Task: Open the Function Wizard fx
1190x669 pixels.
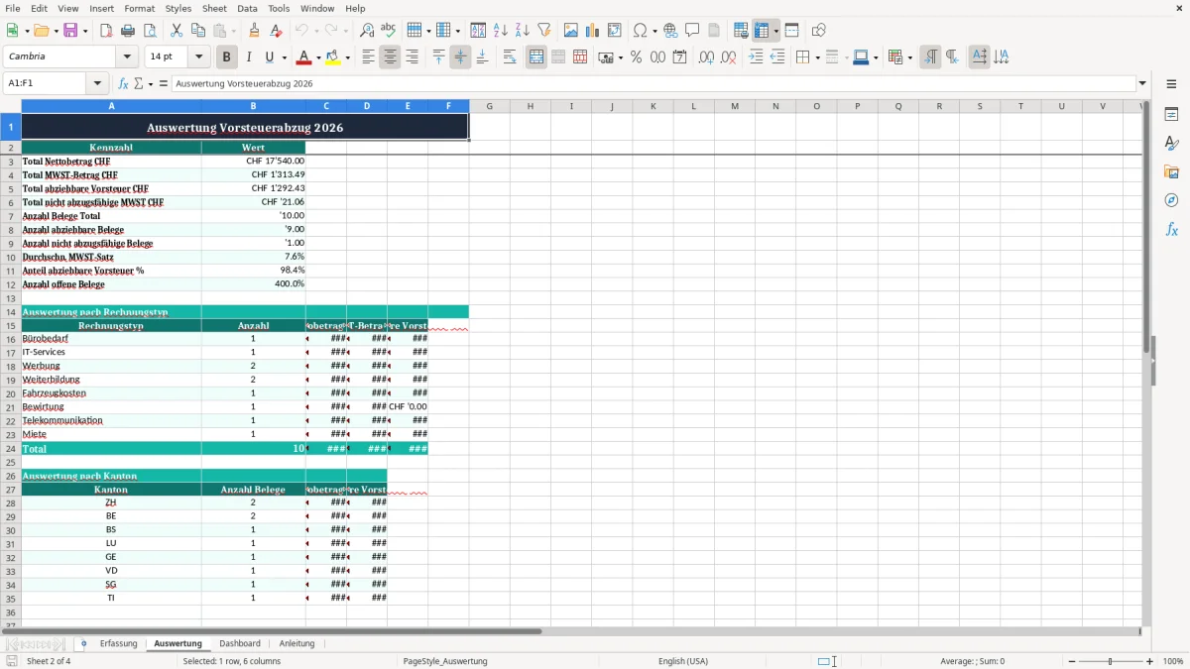Action: tap(124, 83)
